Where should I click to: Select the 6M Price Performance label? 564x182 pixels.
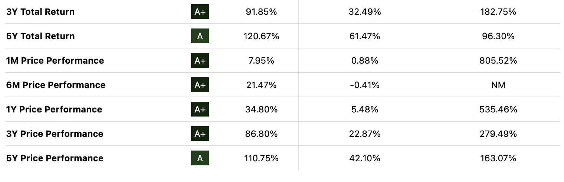coord(56,85)
